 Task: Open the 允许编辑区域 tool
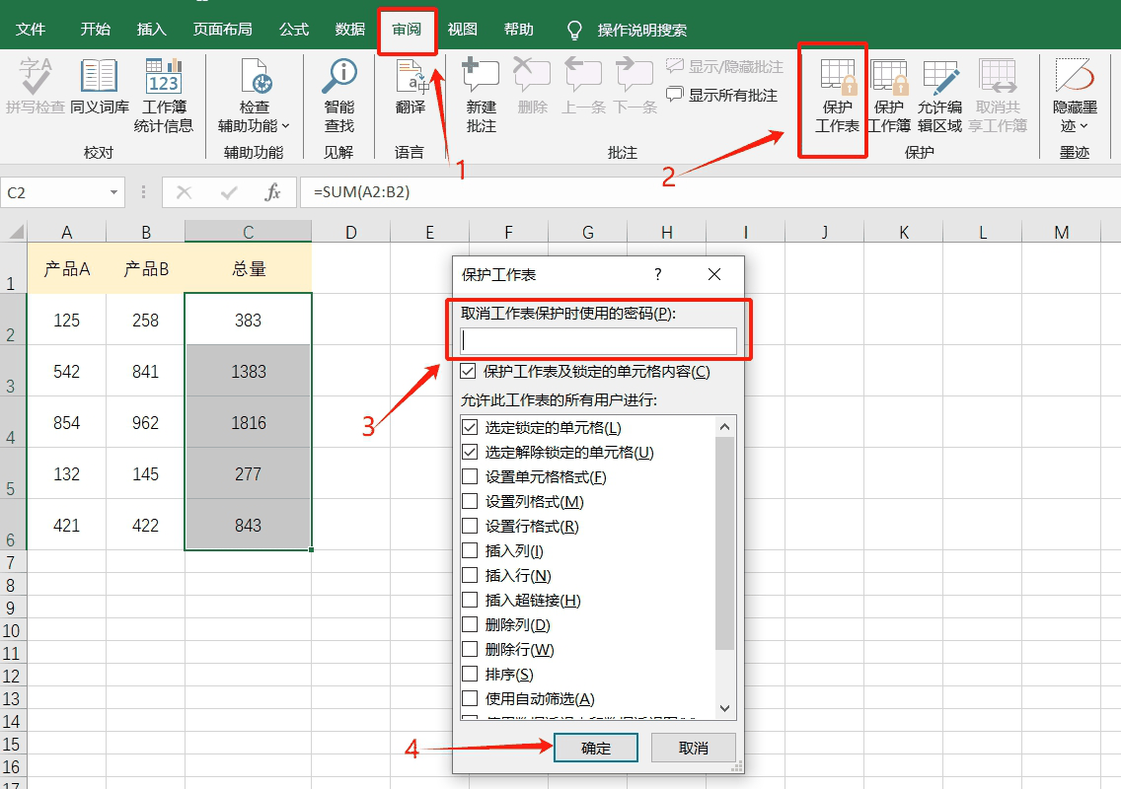pos(939,94)
